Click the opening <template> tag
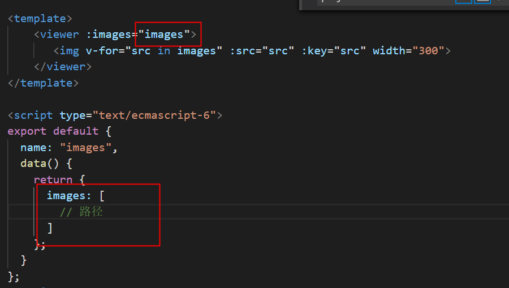The image size is (509, 288). tap(40, 19)
